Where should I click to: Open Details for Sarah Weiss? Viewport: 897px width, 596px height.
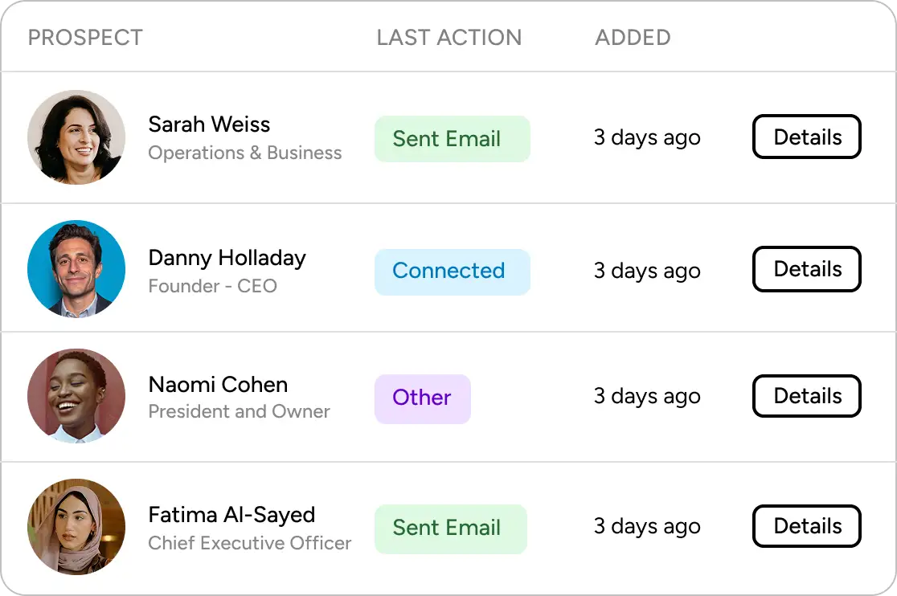point(807,137)
